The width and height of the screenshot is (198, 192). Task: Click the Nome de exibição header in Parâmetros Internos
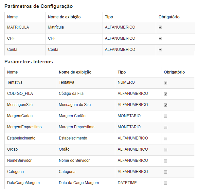click(x=75, y=72)
